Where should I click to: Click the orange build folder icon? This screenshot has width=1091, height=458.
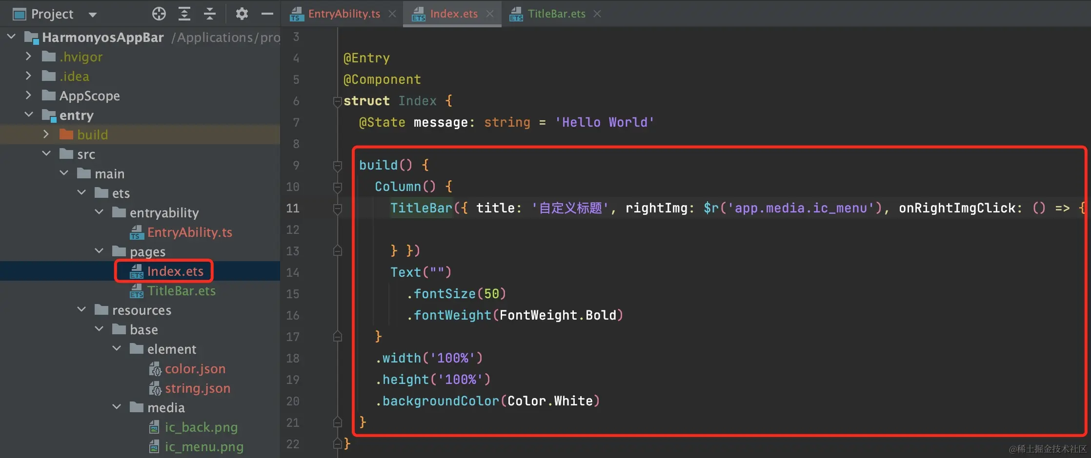tap(66, 134)
